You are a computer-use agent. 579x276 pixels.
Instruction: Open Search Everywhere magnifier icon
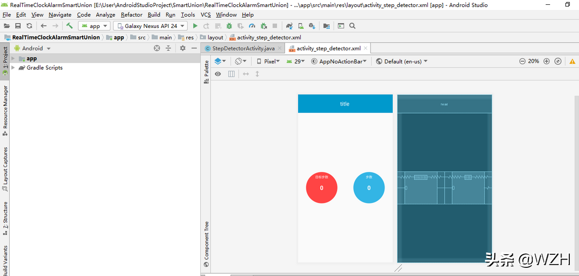pos(352,26)
